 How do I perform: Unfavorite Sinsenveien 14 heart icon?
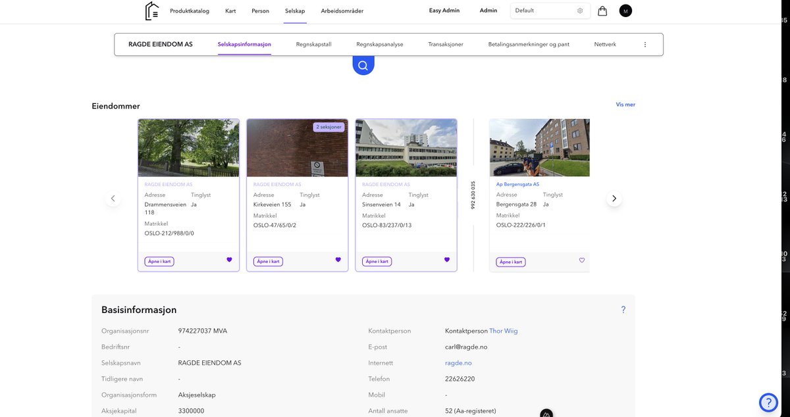(446, 260)
